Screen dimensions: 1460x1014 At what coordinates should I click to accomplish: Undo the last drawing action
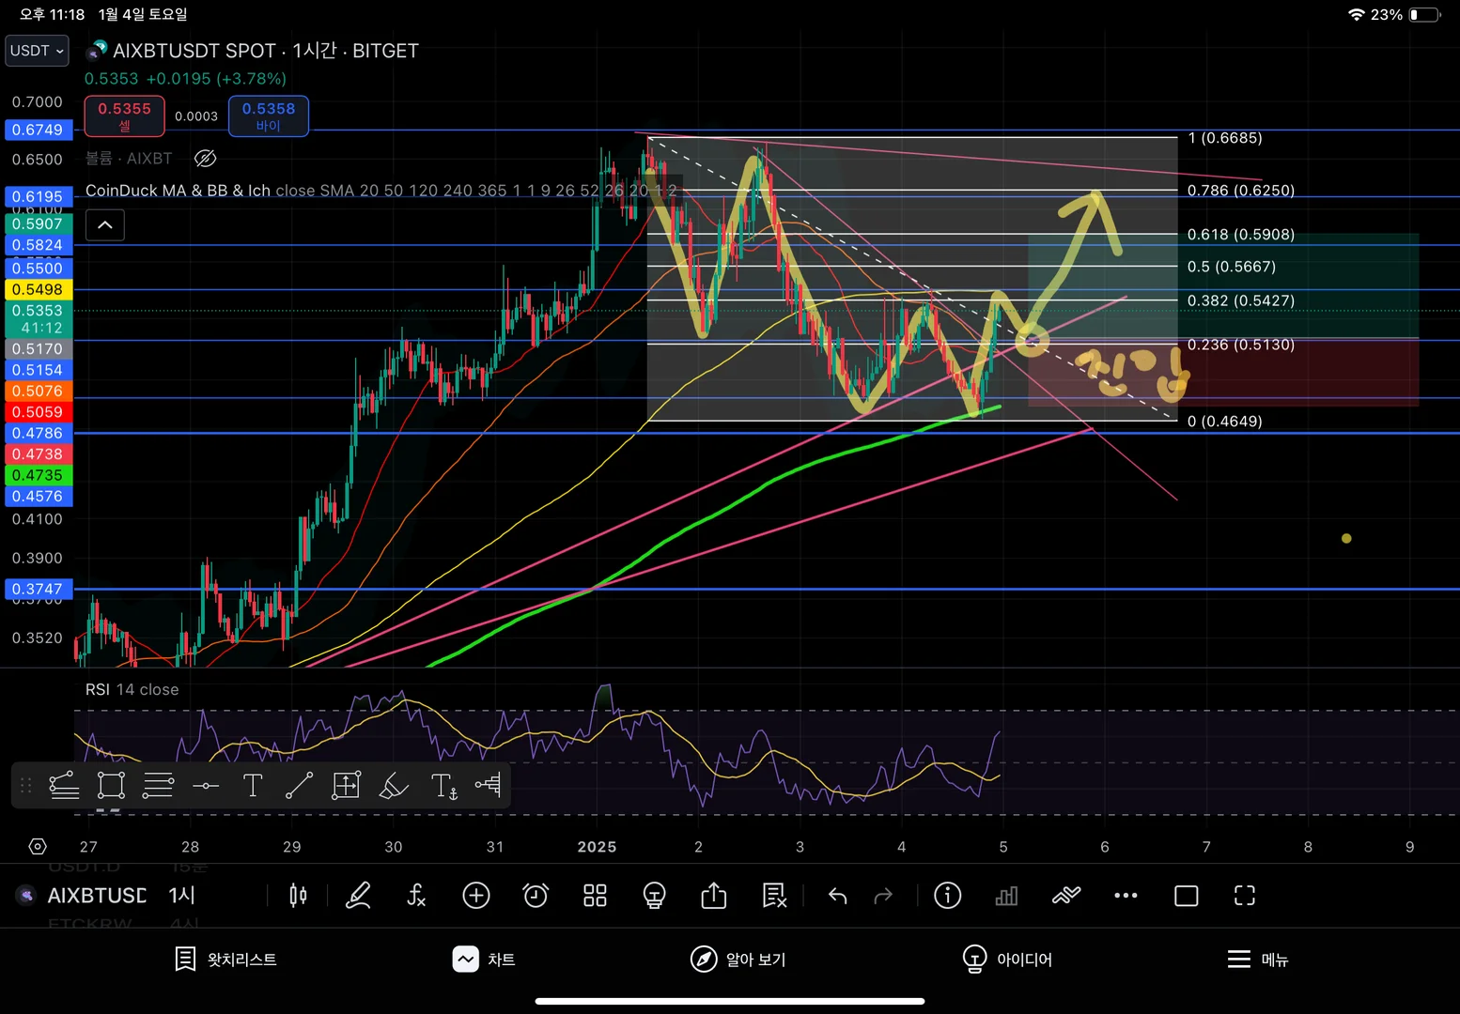[837, 897]
